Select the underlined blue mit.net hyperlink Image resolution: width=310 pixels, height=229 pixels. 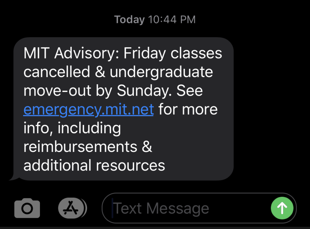pos(89,109)
